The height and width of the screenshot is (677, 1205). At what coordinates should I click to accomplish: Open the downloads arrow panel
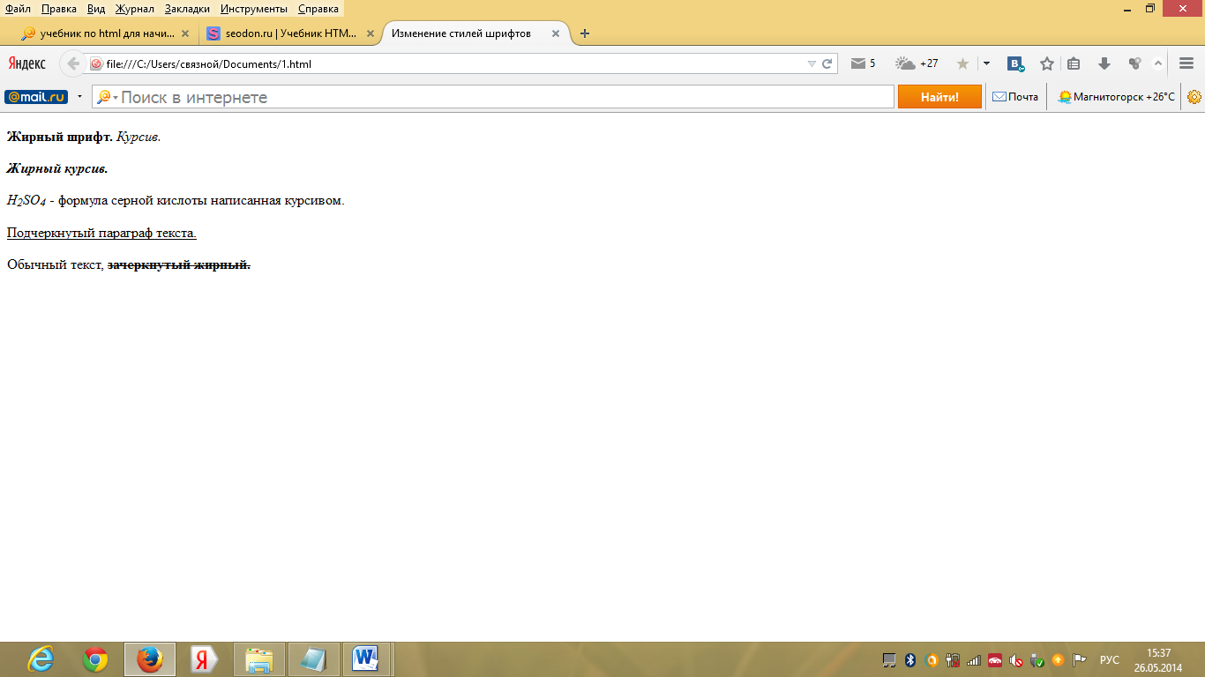tap(1104, 63)
